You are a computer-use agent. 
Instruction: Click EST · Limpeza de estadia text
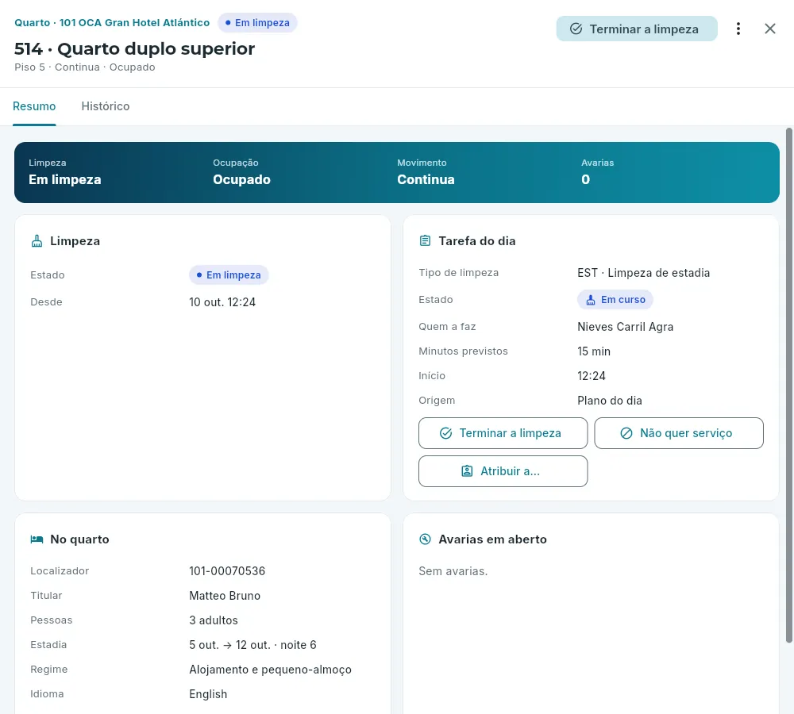click(644, 273)
